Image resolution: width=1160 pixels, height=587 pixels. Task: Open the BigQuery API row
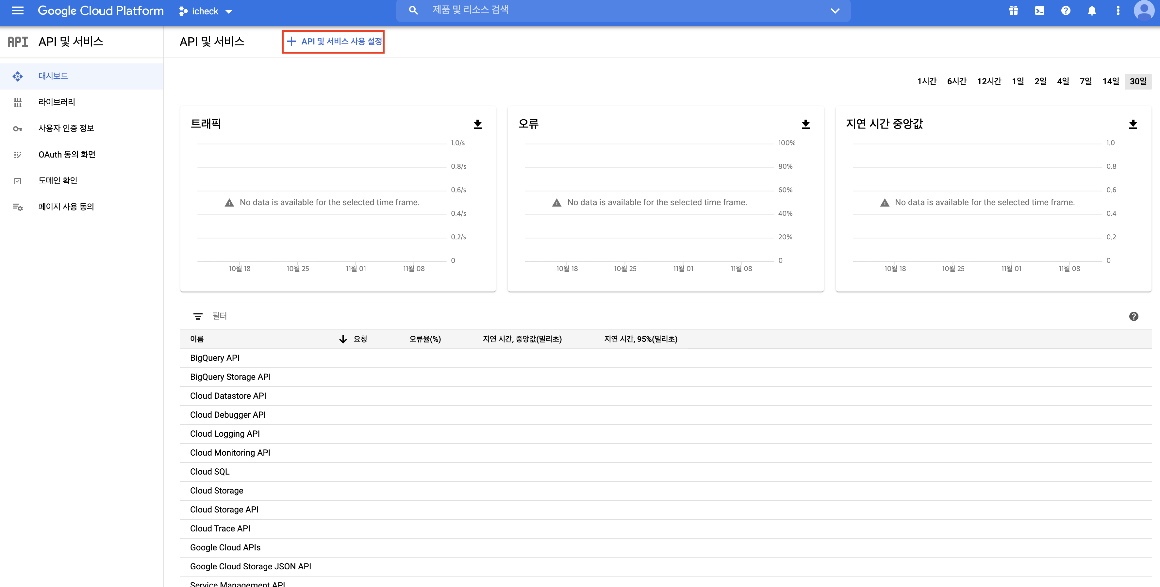(215, 358)
